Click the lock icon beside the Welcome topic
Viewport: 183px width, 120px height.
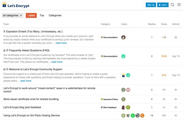tap(4, 69)
